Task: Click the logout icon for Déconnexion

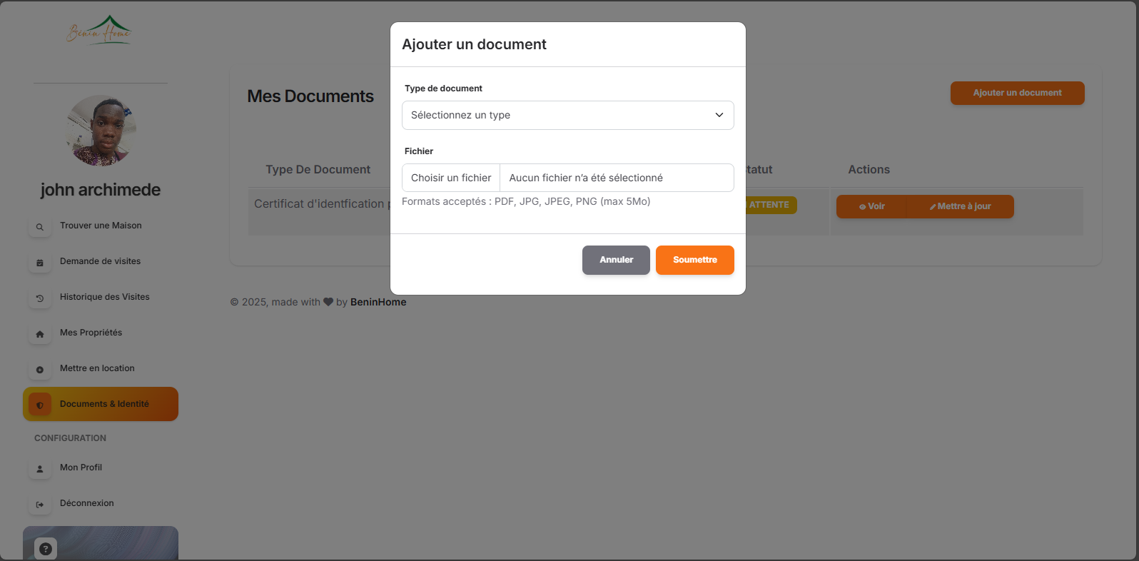Action: [40, 505]
